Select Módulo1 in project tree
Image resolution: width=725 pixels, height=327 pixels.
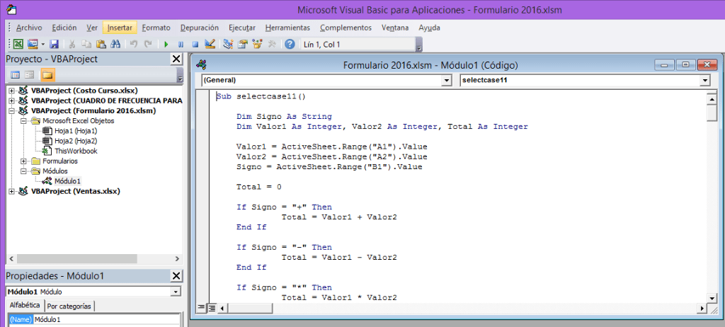[x=67, y=181]
